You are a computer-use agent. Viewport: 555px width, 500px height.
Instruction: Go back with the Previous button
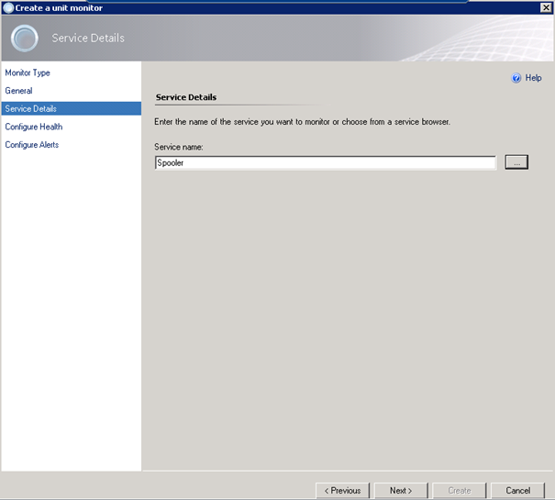click(342, 491)
